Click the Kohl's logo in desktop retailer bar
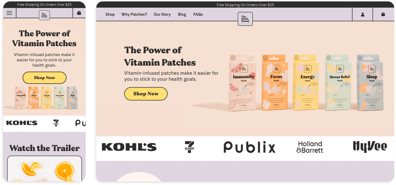This screenshot has height=185, width=396. 129,147
